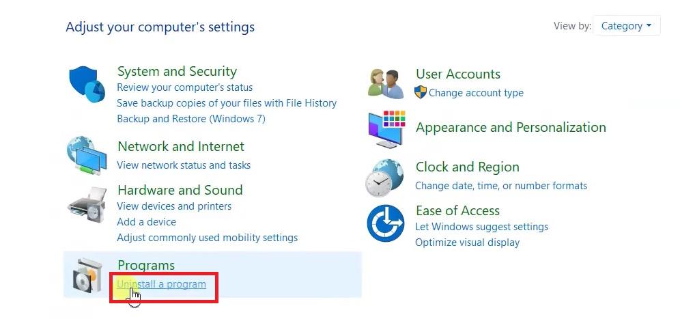The width and height of the screenshot is (680, 319).
Task: Click the User Accounts people icon
Action: (x=386, y=84)
